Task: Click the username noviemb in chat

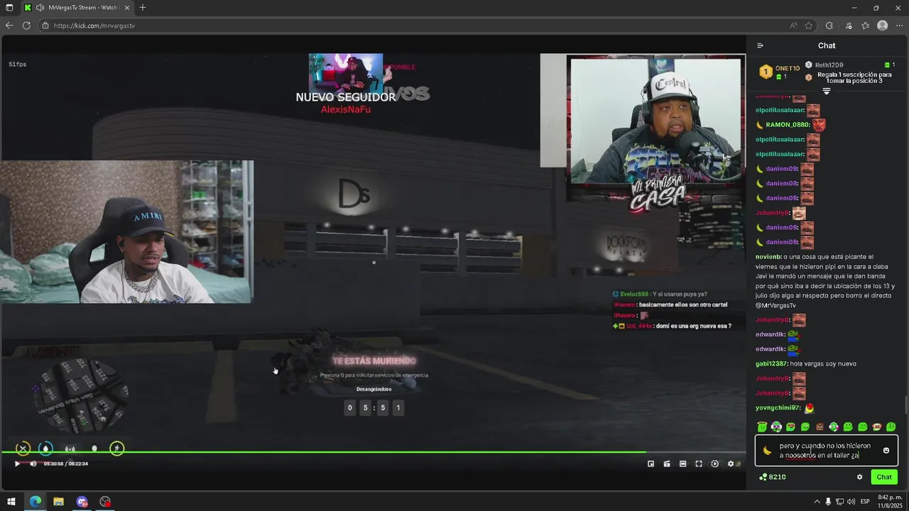Action: pos(768,257)
